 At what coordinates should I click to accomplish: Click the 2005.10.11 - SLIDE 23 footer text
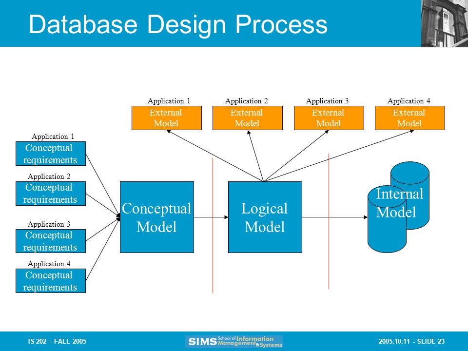(x=411, y=341)
